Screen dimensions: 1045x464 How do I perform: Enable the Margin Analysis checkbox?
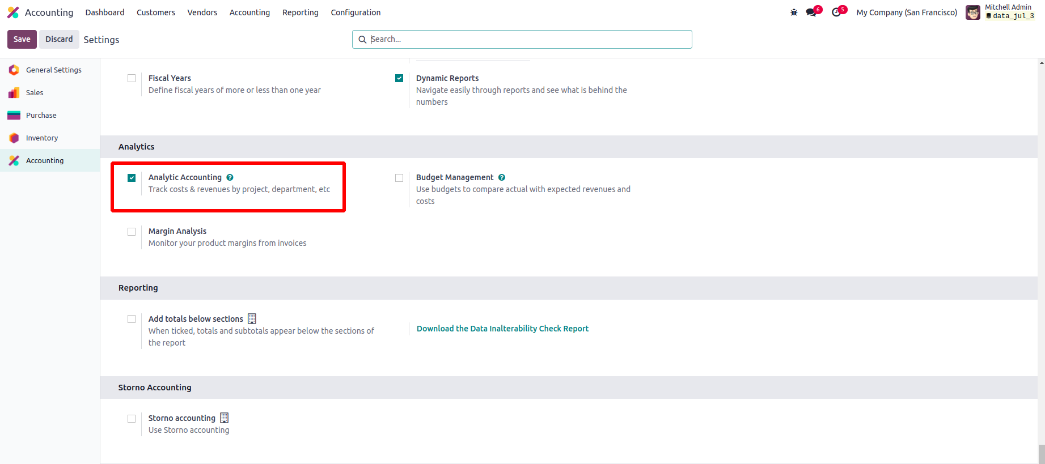[x=132, y=232]
